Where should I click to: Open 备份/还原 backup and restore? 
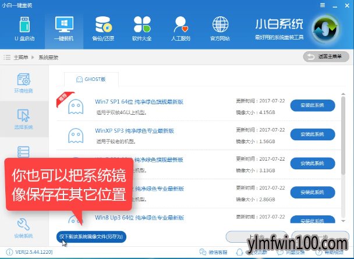click(103, 29)
